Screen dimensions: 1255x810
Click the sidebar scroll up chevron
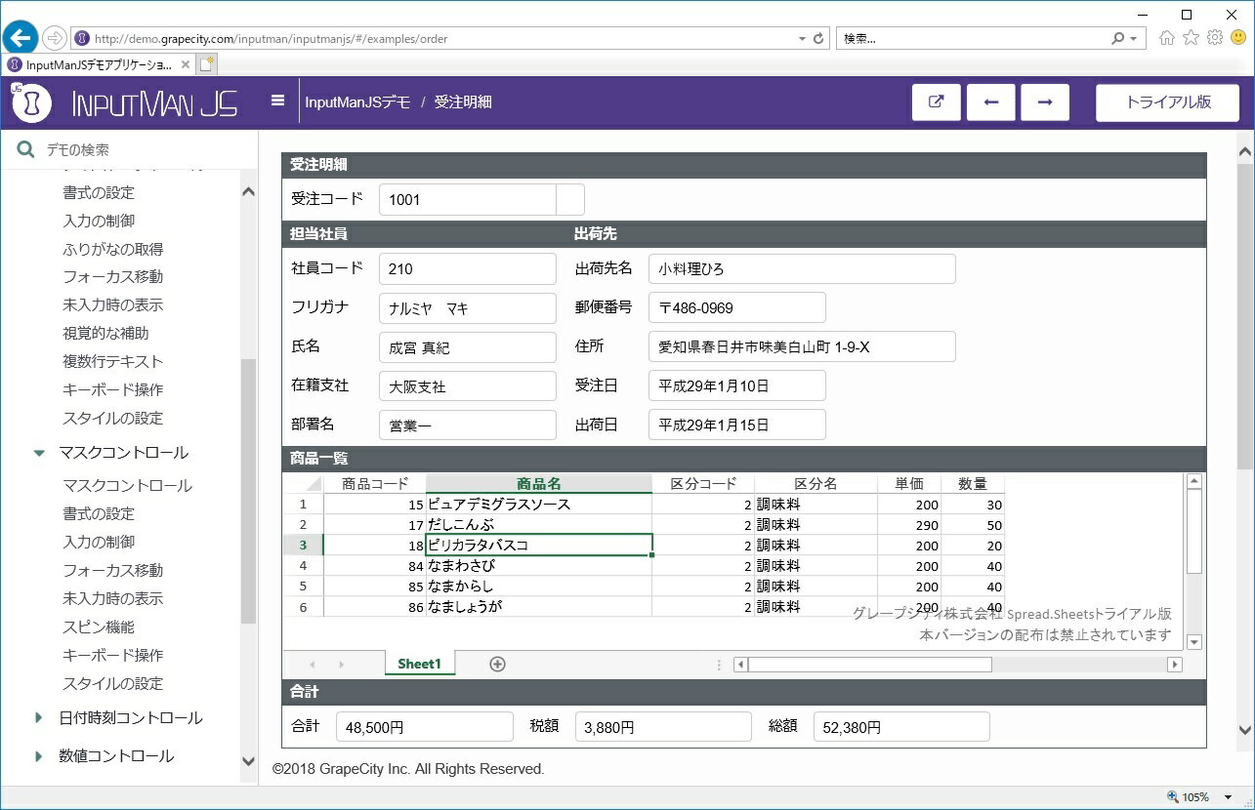coord(248,192)
